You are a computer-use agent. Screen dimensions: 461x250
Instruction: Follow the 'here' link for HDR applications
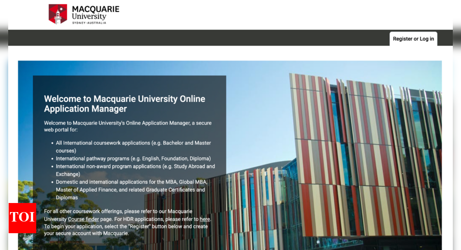(x=204, y=219)
